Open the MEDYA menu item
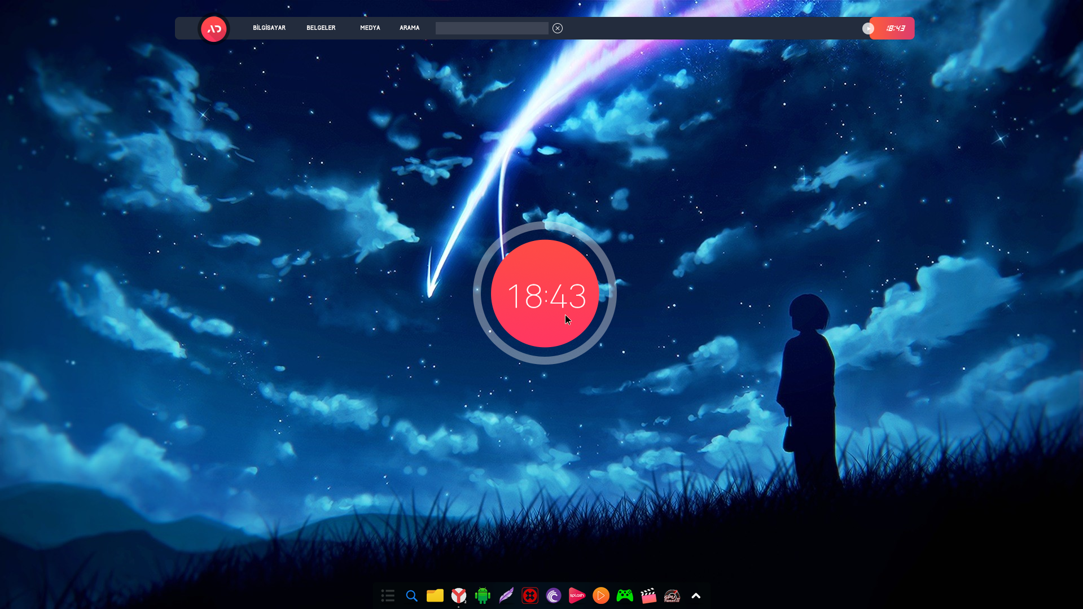Viewport: 1083px width, 609px height. coord(370,28)
